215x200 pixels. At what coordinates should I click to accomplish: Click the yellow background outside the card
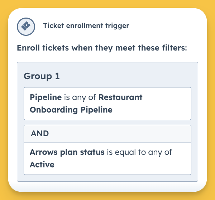click(x=107, y=4)
